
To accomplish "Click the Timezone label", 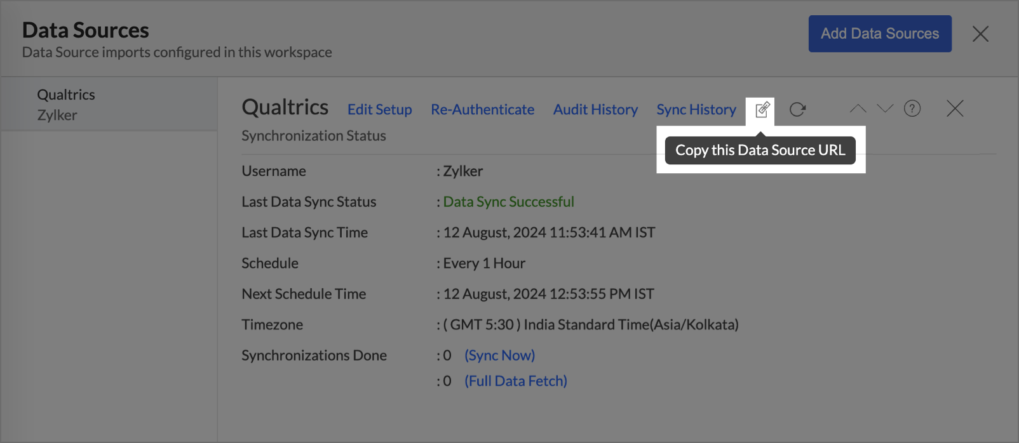I will point(272,325).
